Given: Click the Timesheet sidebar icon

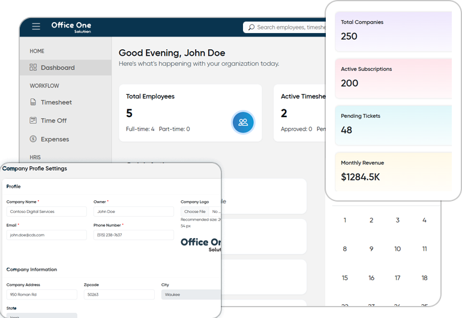Looking at the screenshot, I should (34, 103).
